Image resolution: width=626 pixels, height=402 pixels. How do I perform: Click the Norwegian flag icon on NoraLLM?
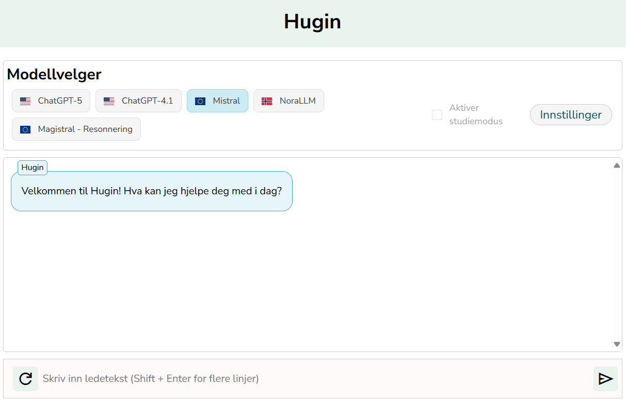point(267,101)
